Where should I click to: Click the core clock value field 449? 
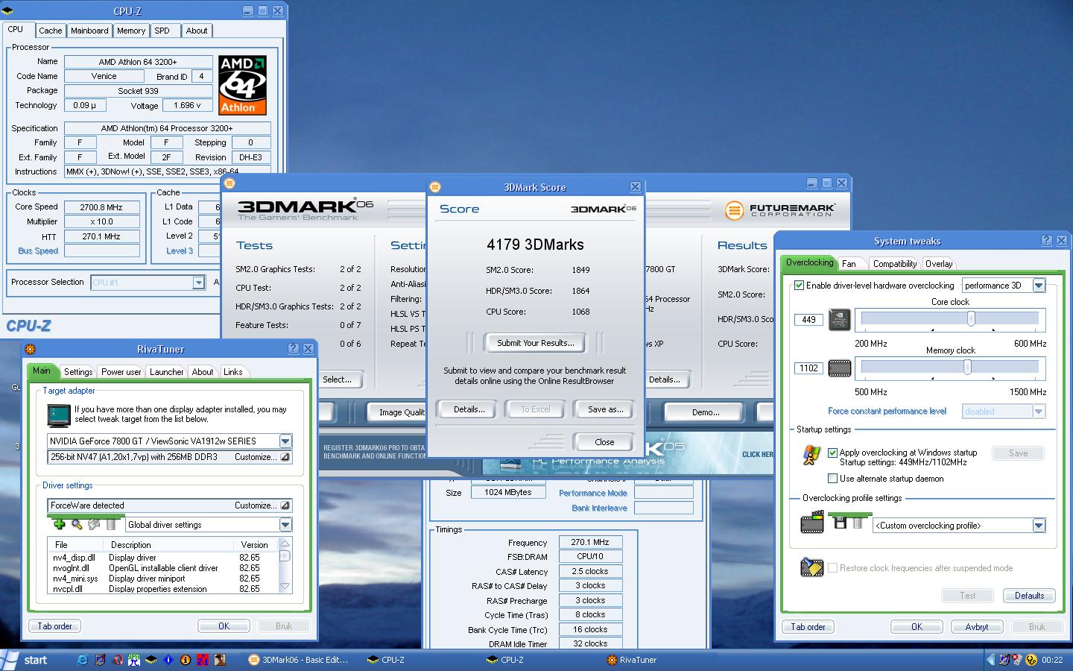(808, 320)
